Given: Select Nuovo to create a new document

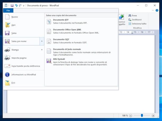Looking at the screenshot, I should coord(24,17).
